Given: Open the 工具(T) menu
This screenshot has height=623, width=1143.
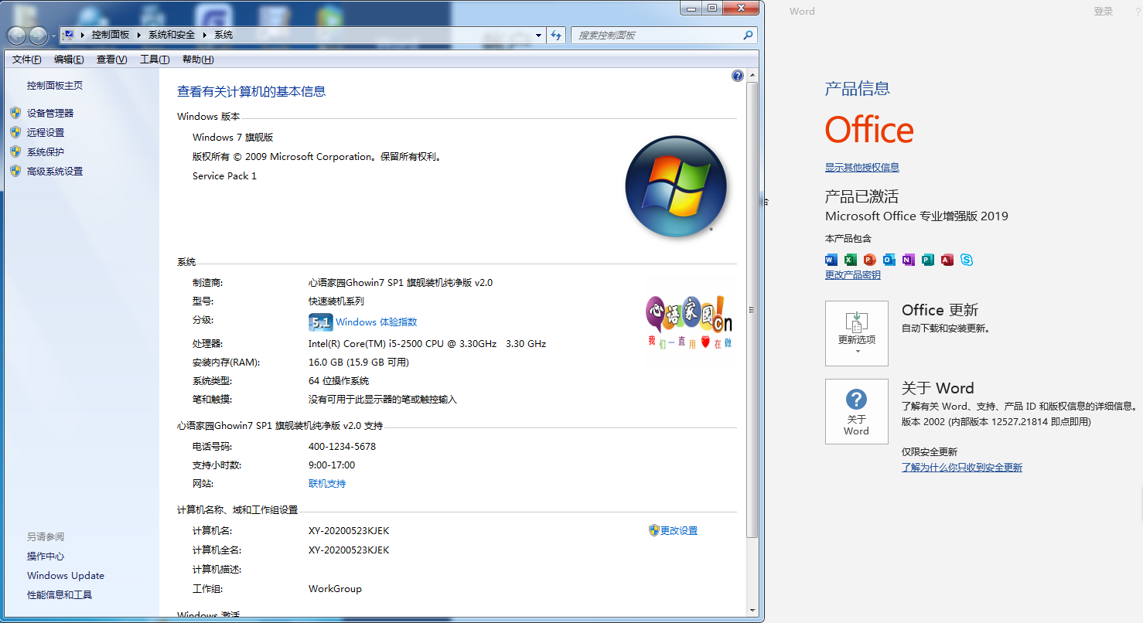Looking at the screenshot, I should [155, 60].
